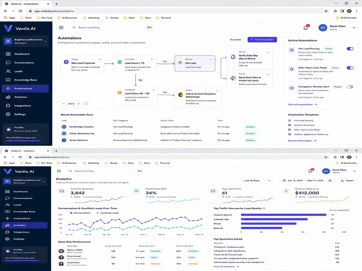Click Mailchimp icon on Nurture Sequence node
The height and width of the screenshot is (271, 362).
[x=180, y=95]
